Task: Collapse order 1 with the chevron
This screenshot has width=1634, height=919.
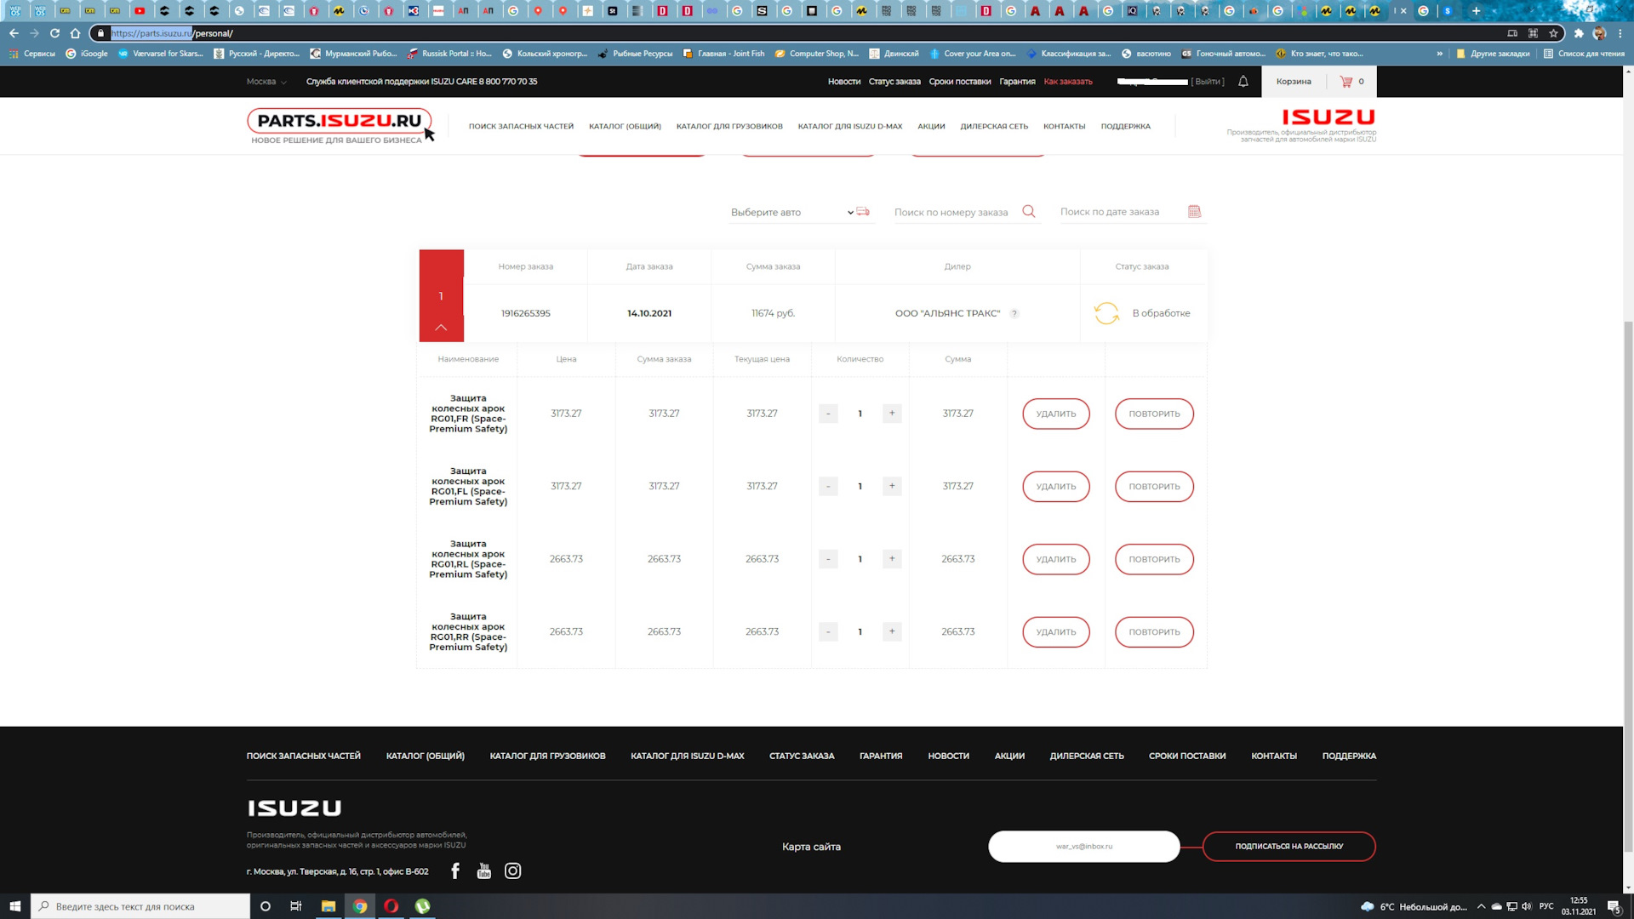Action: tap(441, 328)
